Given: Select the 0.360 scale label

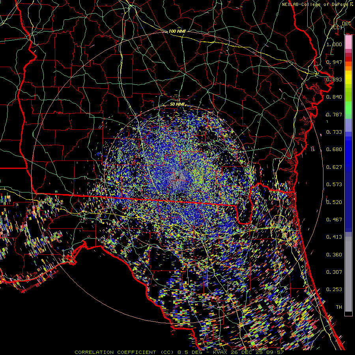Looking at the screenshot, I should 334,254.
